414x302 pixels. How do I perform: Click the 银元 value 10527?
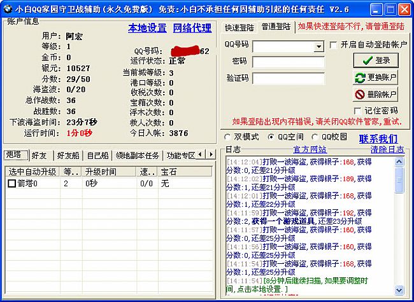tap(78, 68)
